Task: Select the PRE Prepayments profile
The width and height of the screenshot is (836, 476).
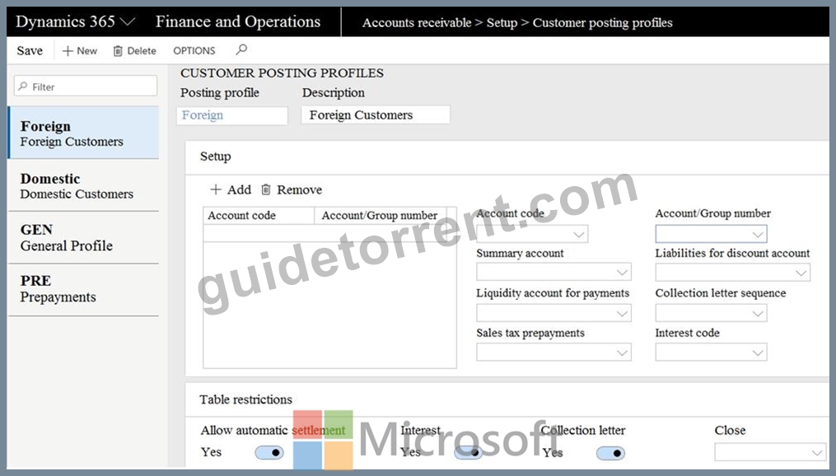Action: (x=84, y=289)
